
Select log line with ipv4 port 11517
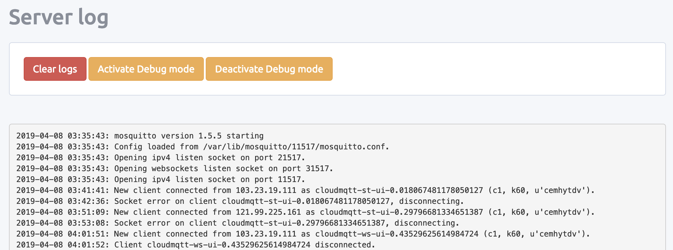click(161, 179)
